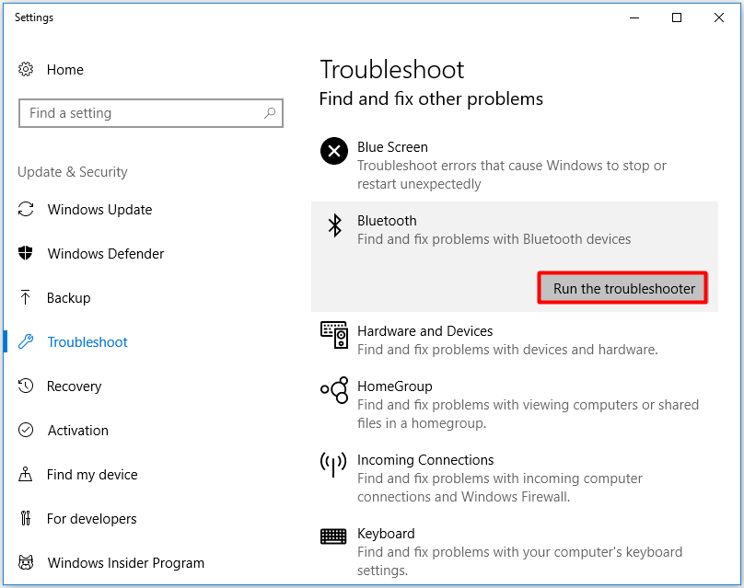This screenshot has height=588, width=744.
Task: Select the HomeGroup troubleshooter title
Action: 395,386
